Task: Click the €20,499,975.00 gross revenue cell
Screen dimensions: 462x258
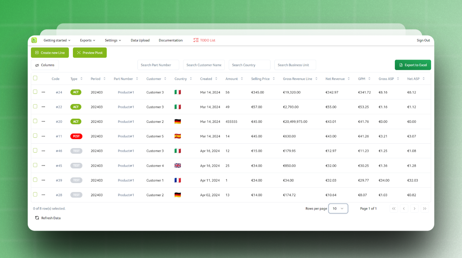Action: (x=295, y=122)
